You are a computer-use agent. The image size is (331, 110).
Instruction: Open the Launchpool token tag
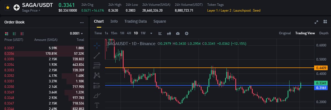pyautogui.click(x=242, y=10)
